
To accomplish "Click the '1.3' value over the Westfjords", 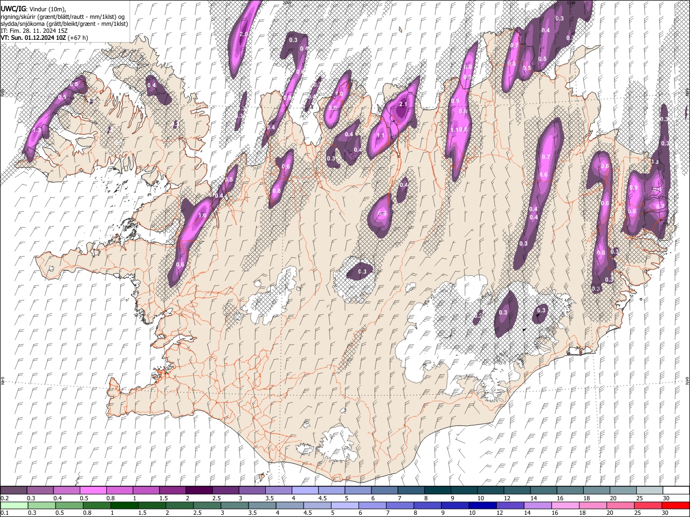I will [37, 130].
